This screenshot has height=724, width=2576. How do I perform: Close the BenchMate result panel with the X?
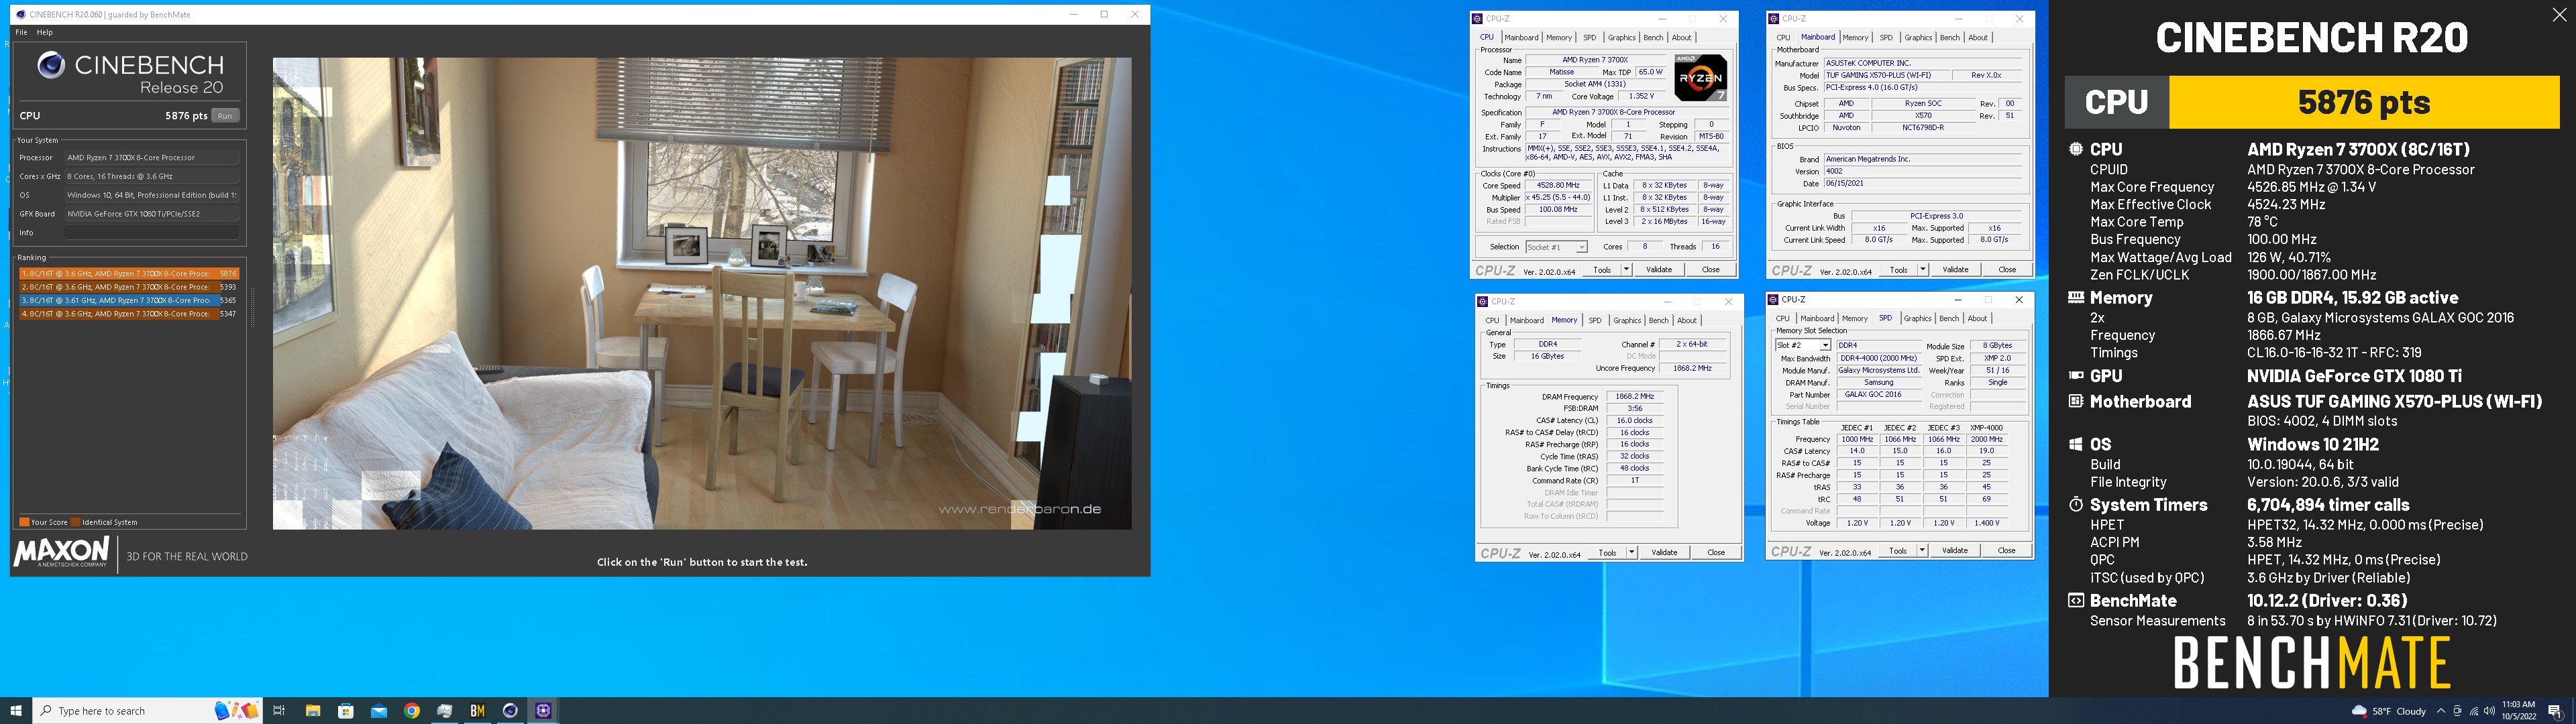click(2559, 15)
